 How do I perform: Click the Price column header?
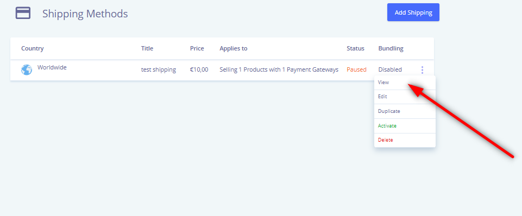[x=197, y=48]
